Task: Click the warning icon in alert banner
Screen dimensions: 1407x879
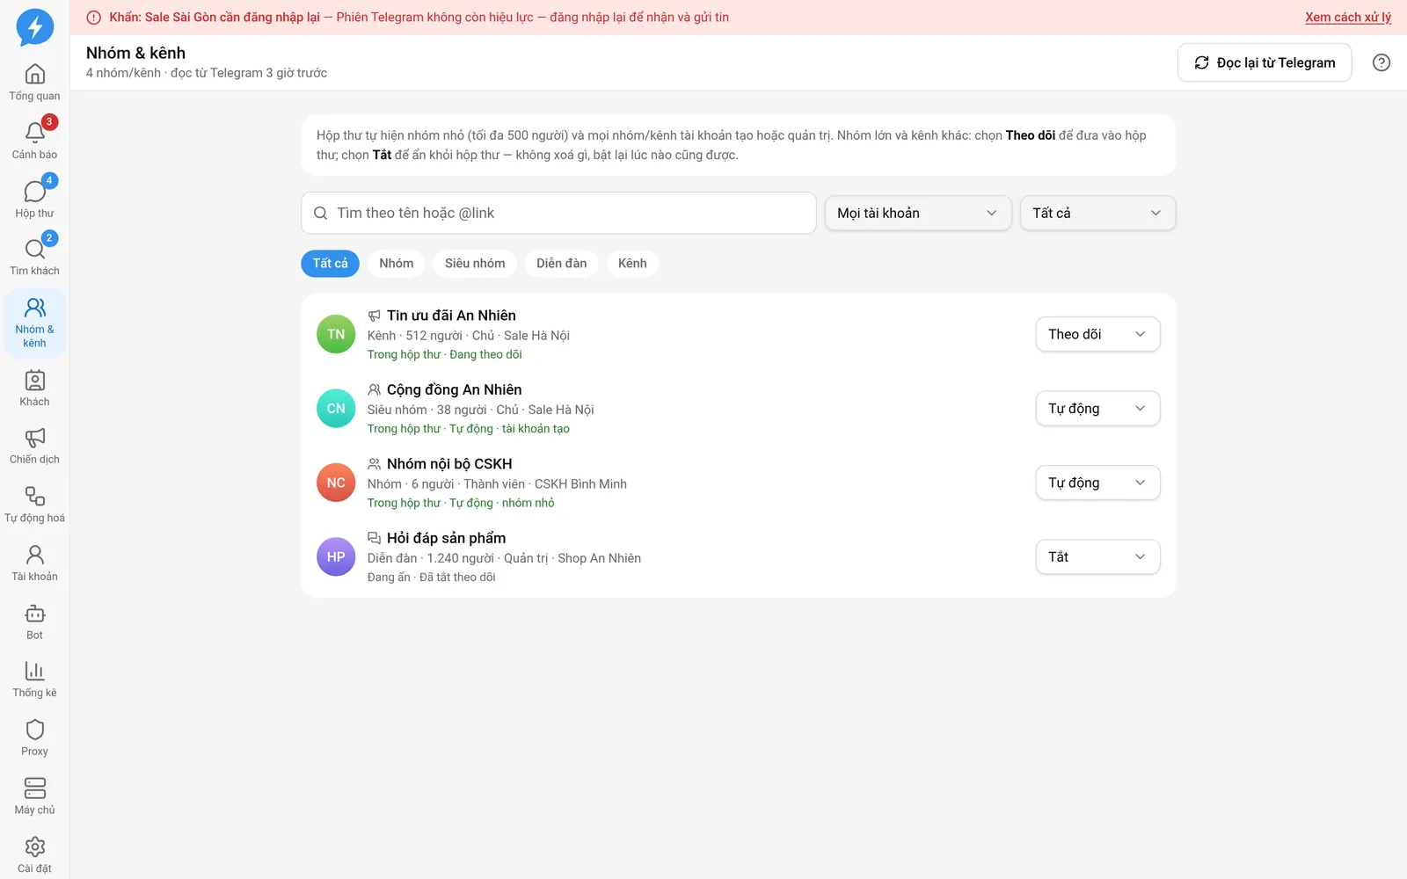Action: tap(94, 18)
